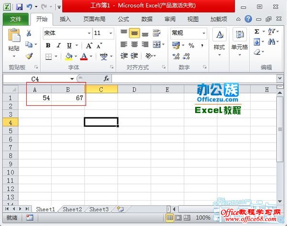Apply the accounting number format icon
287x226 pixels.
[176, 45]
